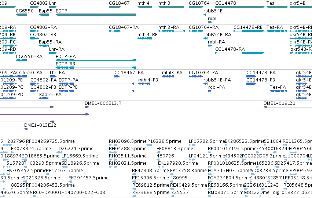Click the DME1-006E13.R clone label

(x=103, y=103)
